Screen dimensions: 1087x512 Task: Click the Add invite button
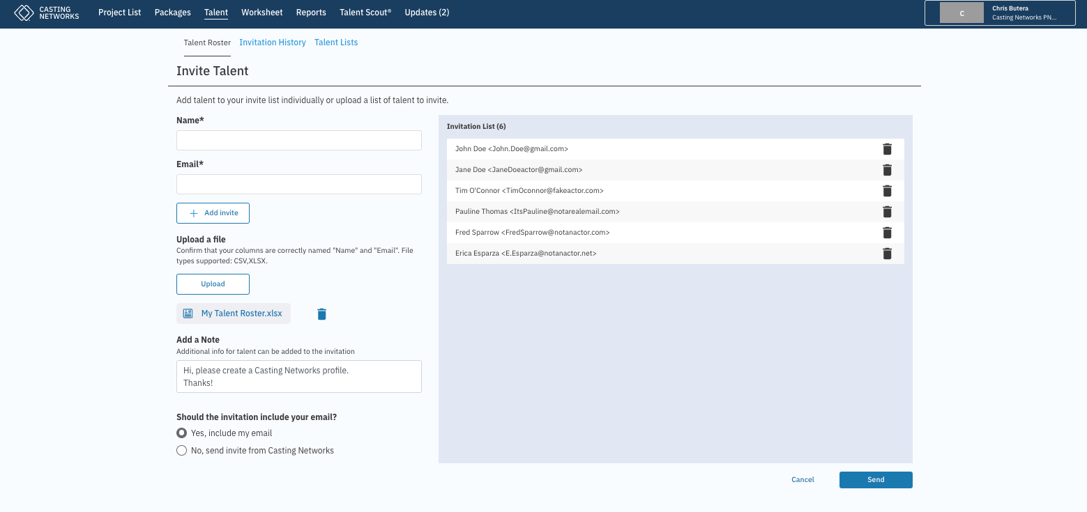coord(213,213)
